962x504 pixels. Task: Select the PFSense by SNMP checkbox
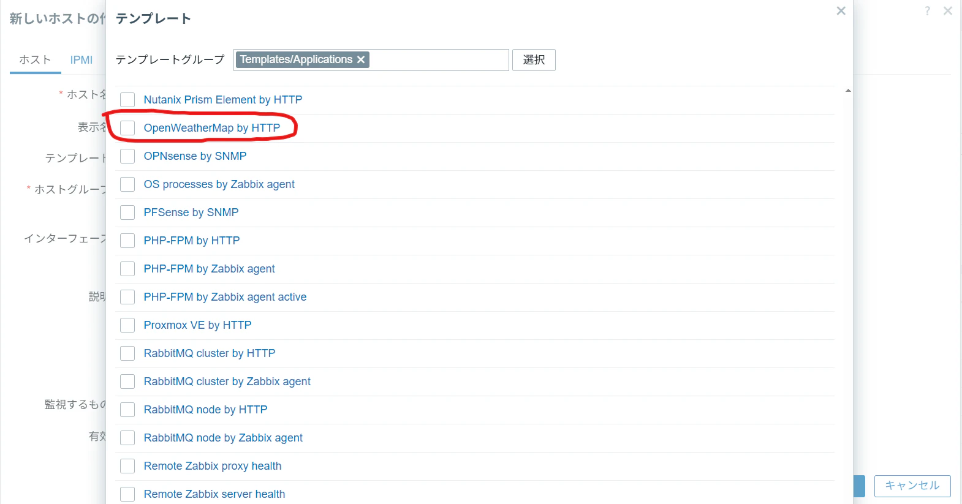pos(127,213)
